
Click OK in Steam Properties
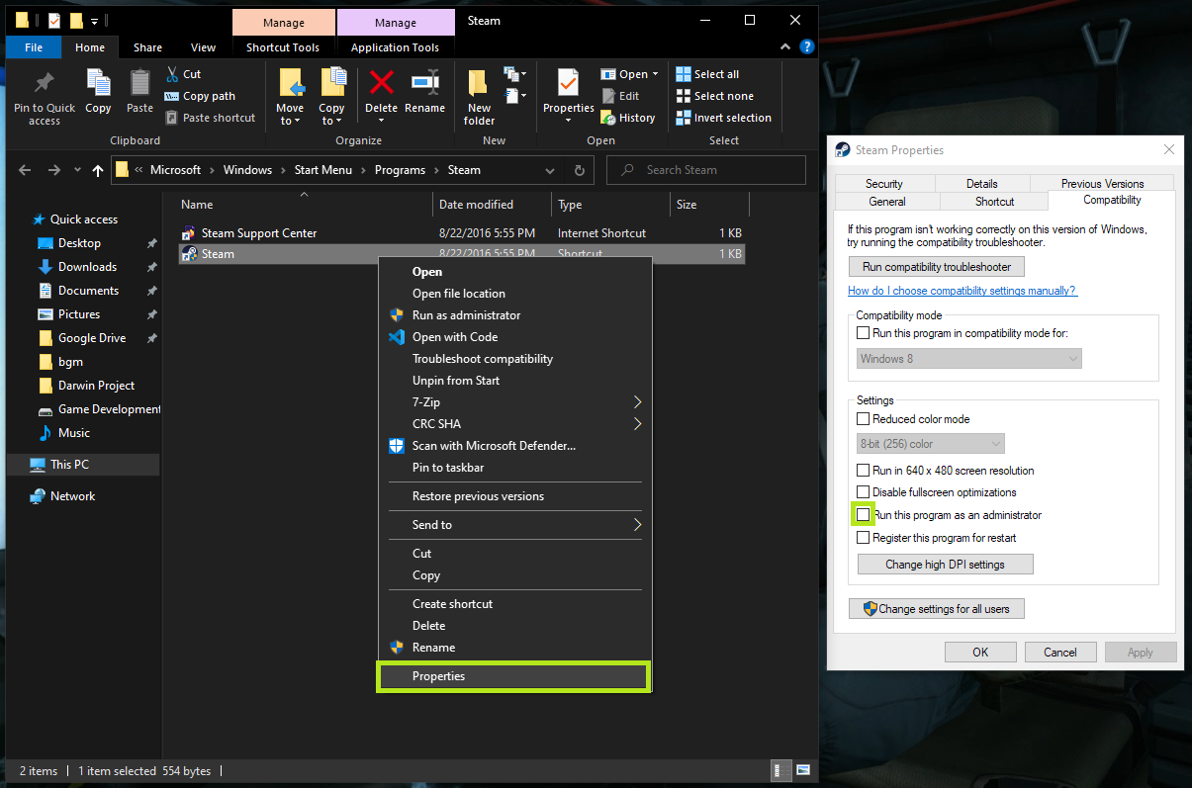(x=980, y=652)
